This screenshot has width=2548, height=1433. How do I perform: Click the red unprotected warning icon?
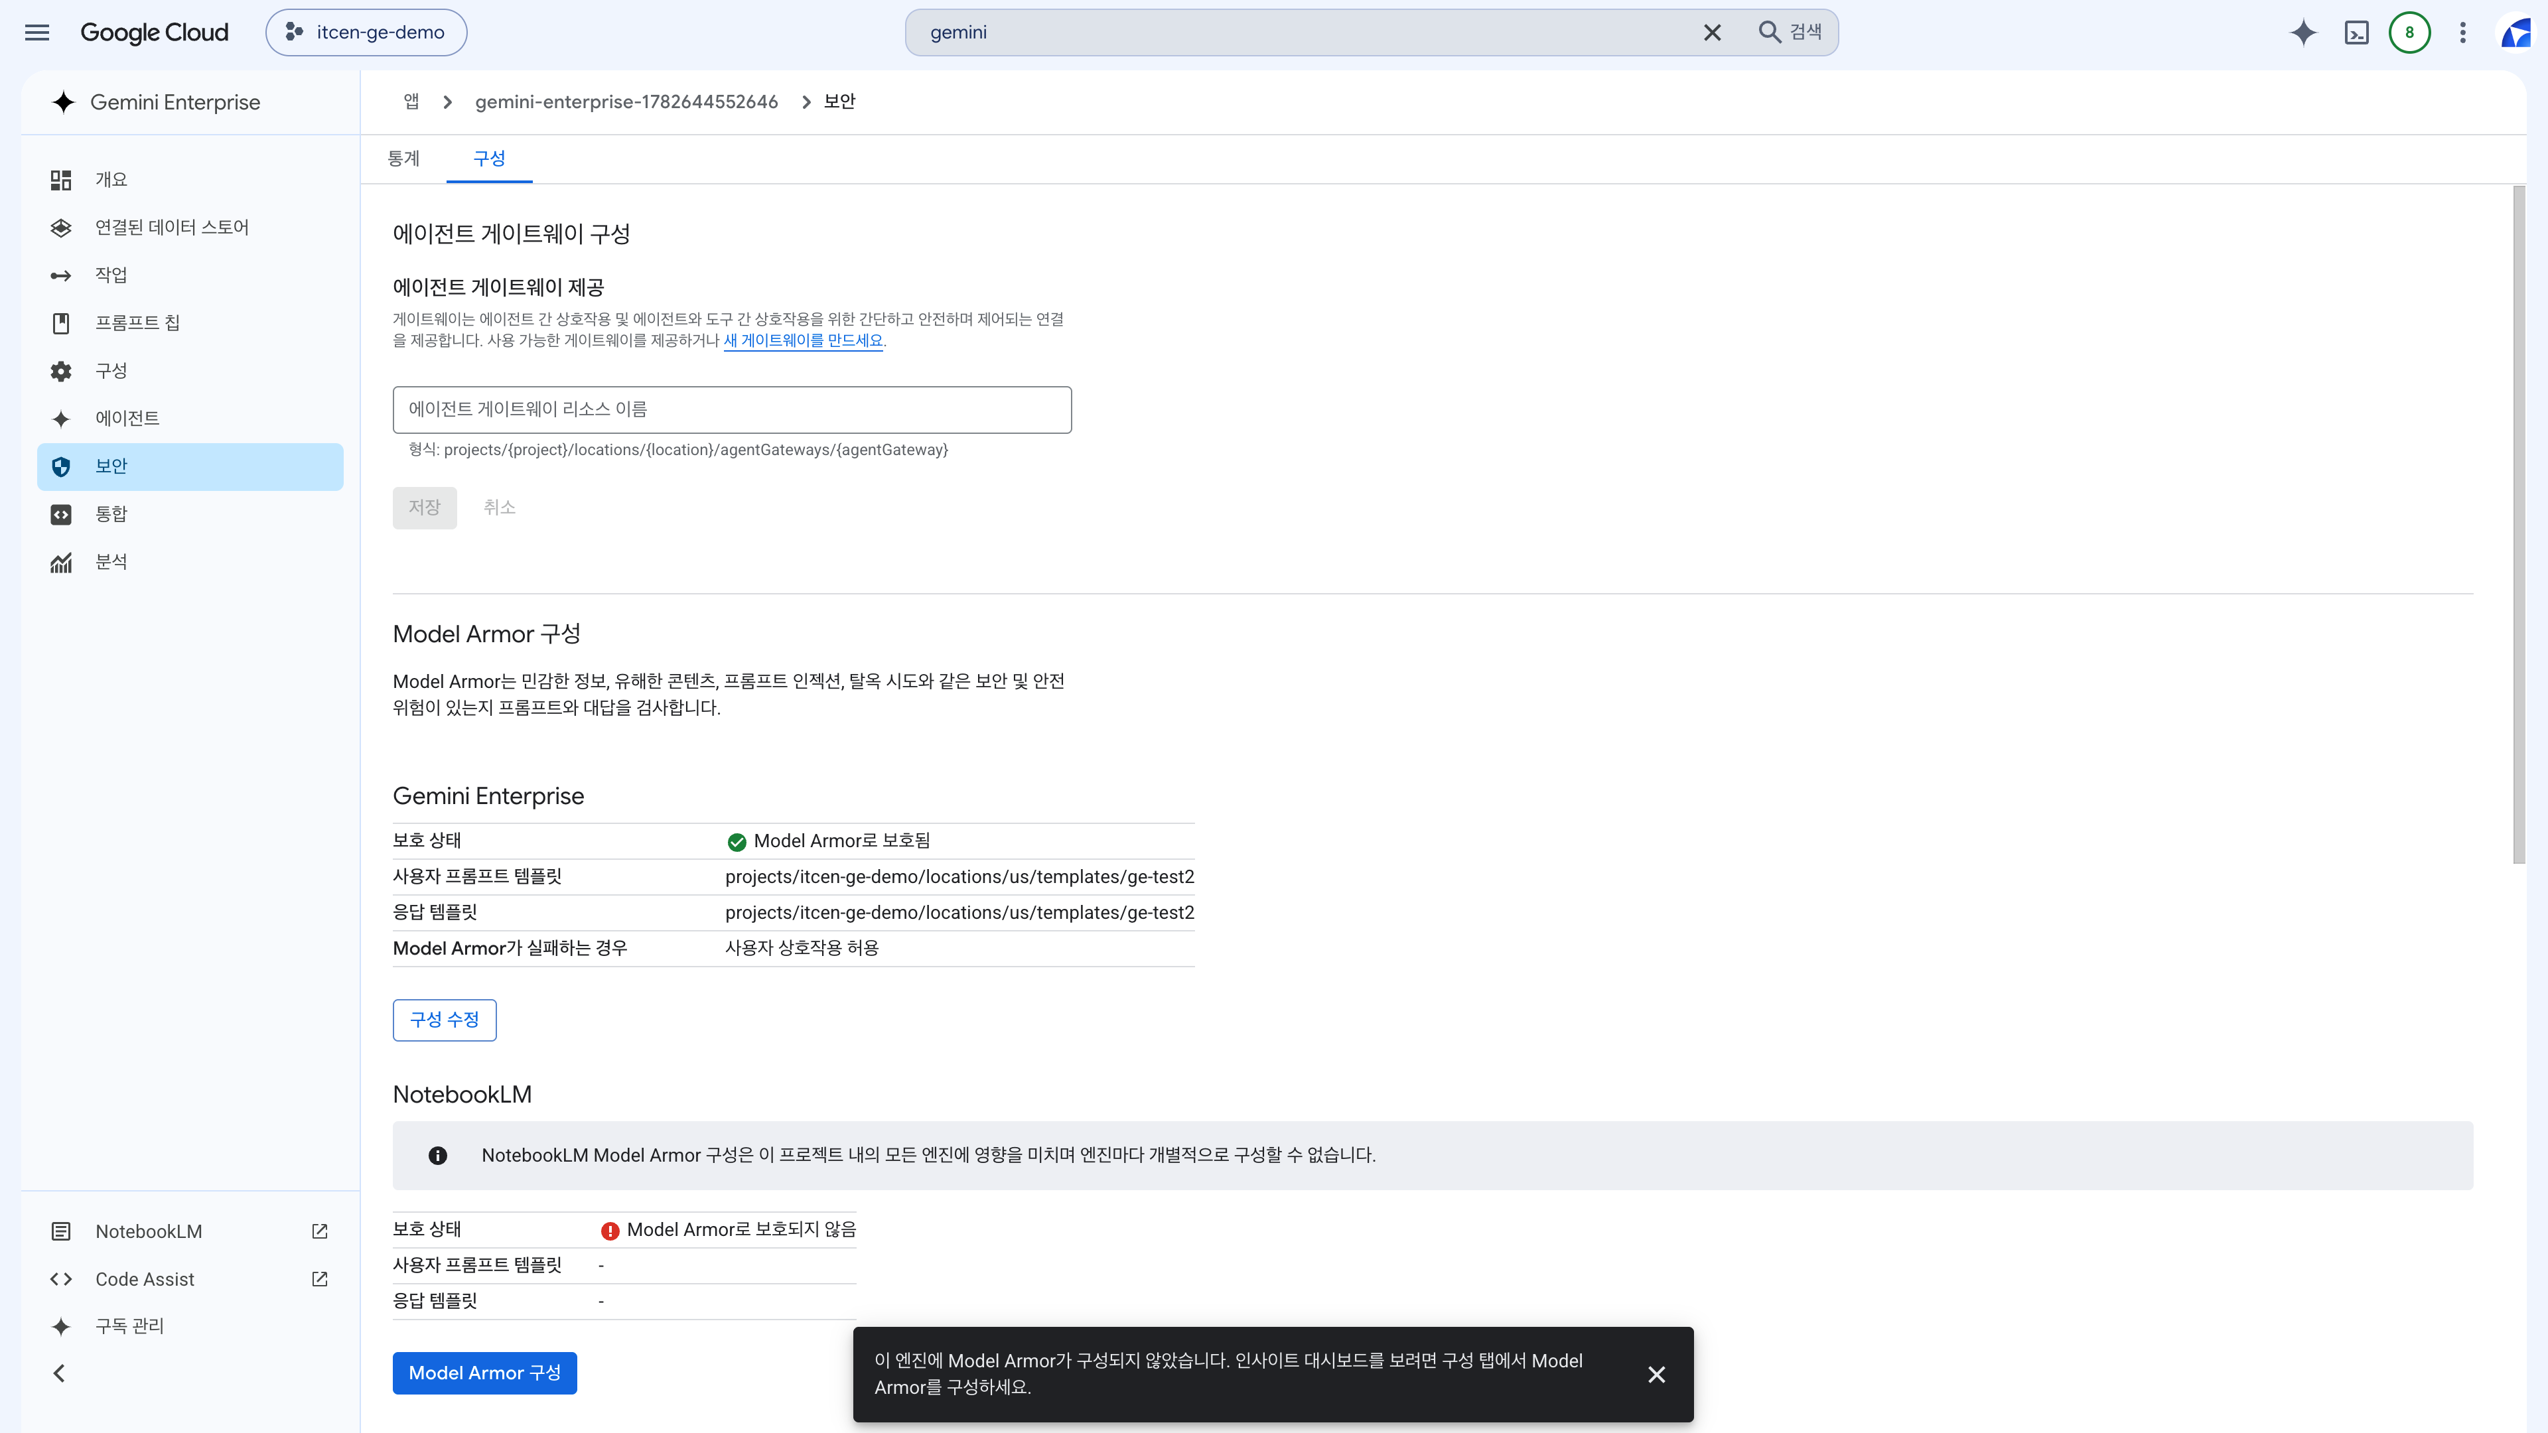tap(610, 1230)
